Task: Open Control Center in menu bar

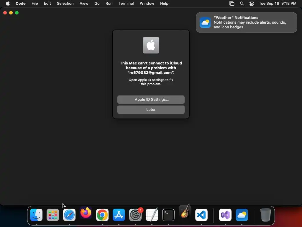Action: (x=252, y=4)
